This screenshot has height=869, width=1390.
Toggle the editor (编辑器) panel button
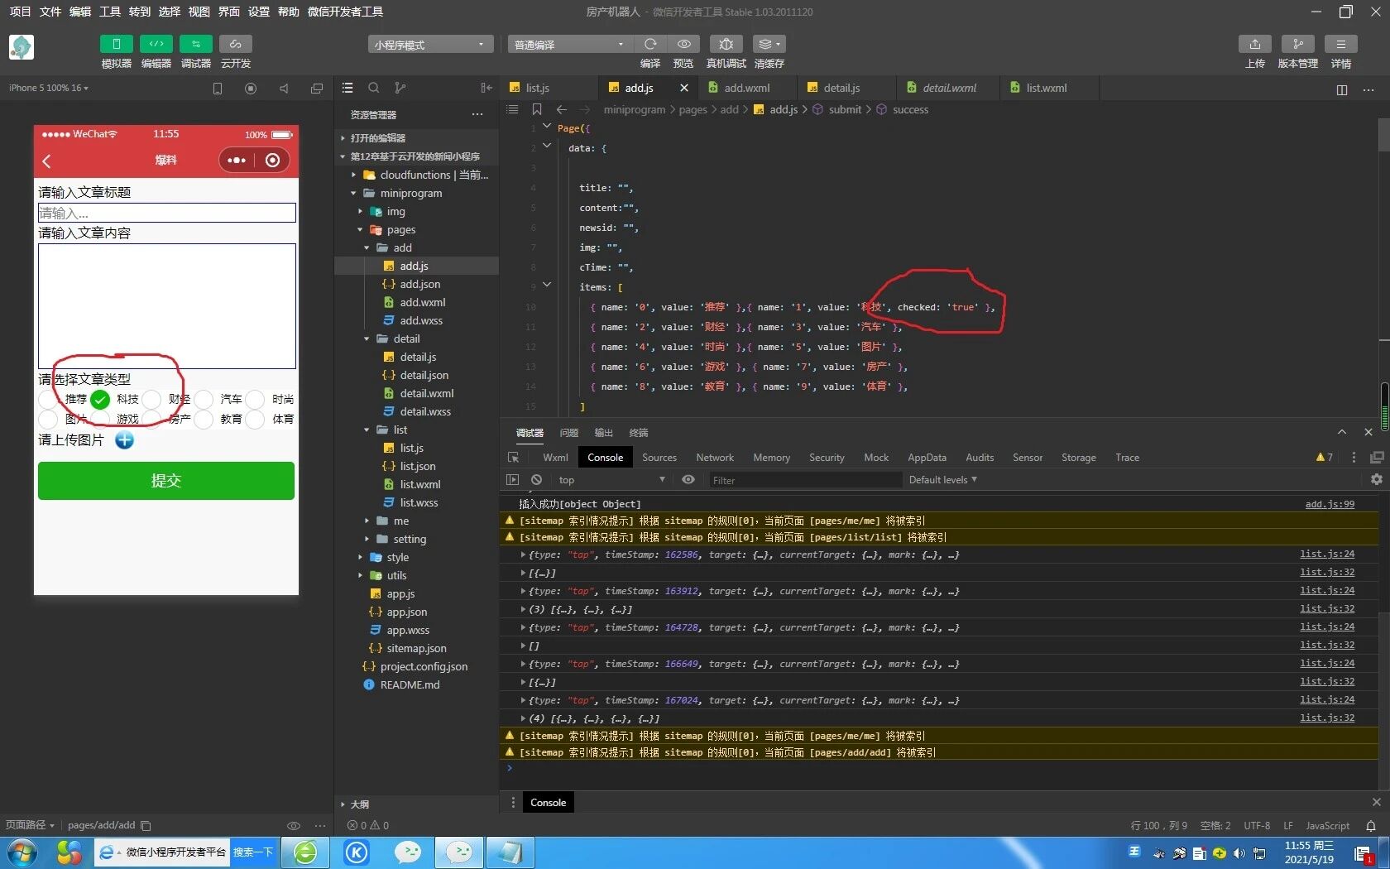(156, 44)
